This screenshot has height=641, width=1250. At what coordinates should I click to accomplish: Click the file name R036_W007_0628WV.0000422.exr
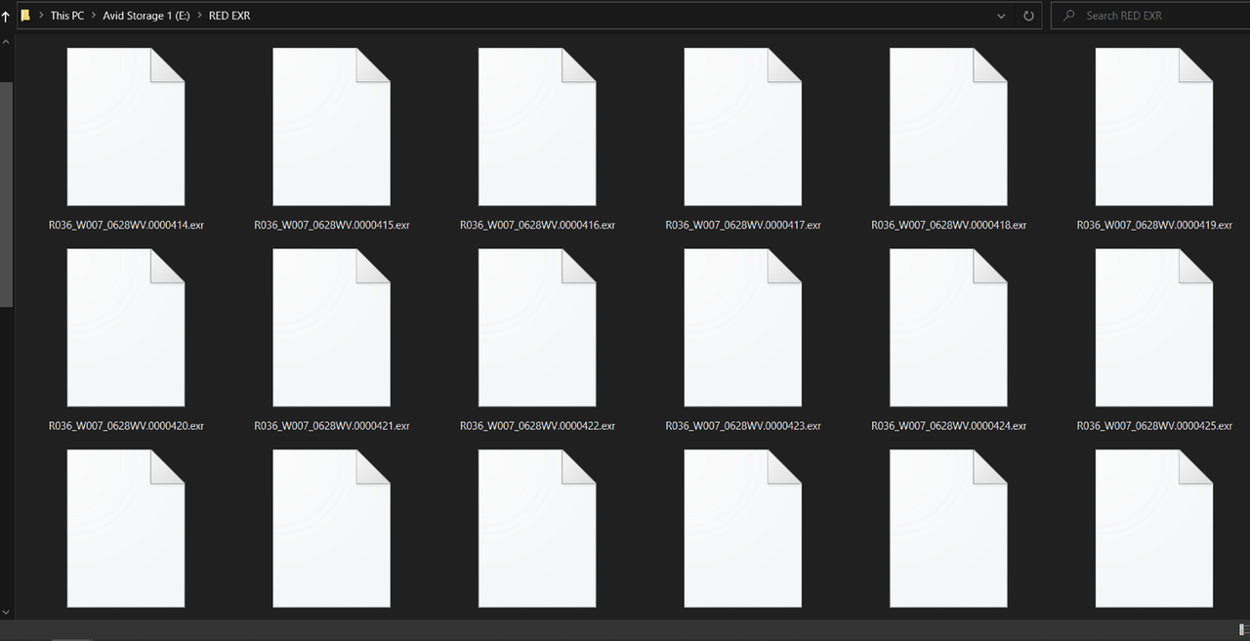tap(537, 426)
